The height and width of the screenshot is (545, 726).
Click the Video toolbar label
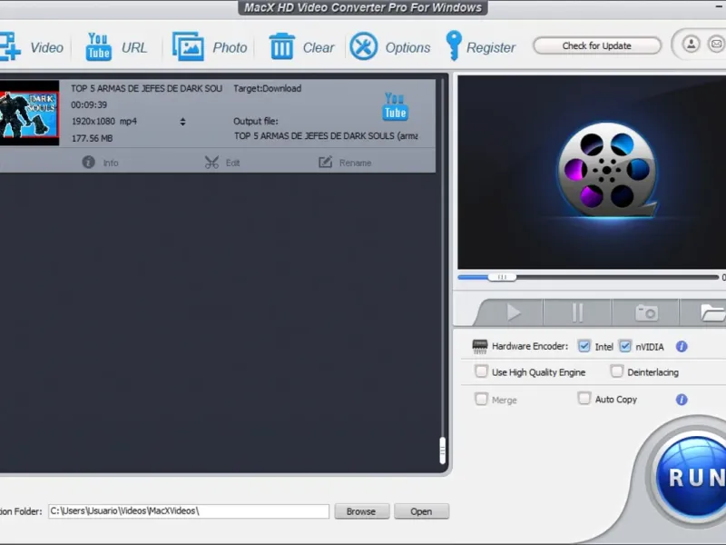[47, 47]
